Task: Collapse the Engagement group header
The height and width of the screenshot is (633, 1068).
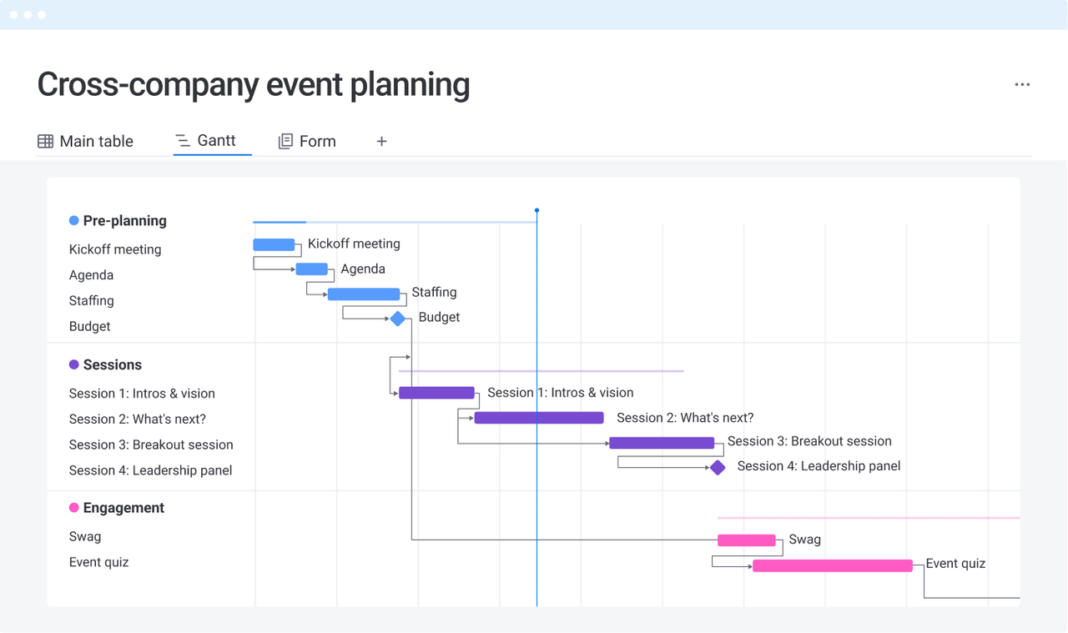Action: click(123, 508)
